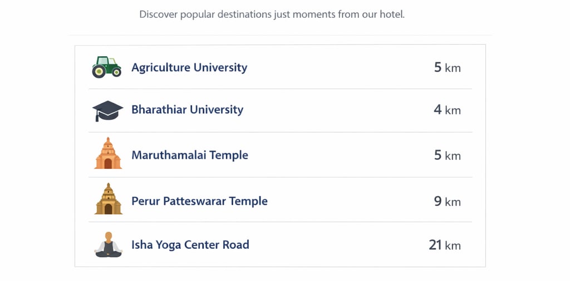
Task: Click the graduation cap icon
Action: click(x=107, y=111)
